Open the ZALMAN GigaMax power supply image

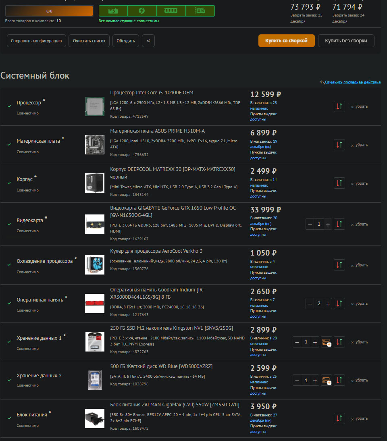(x=95, y=418)
